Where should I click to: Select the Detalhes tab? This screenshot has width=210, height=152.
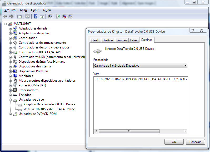pyautogui.click(x=147, y=40)
